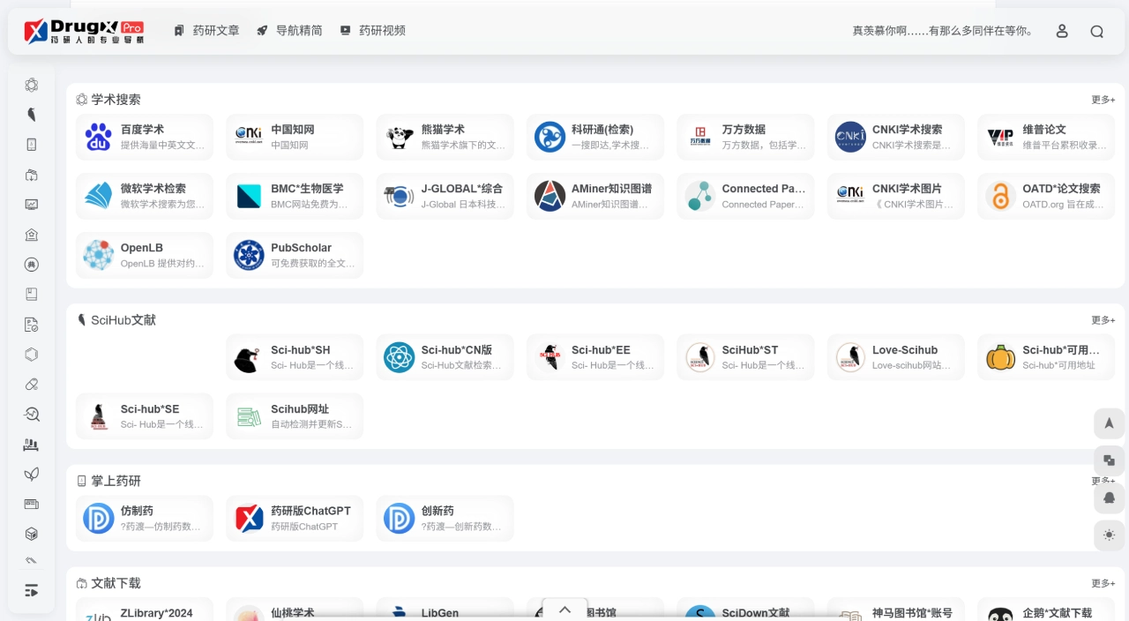The image size is (1129, 621).
Task: Open the OpenLB card
Action: [x=145, y=255]
